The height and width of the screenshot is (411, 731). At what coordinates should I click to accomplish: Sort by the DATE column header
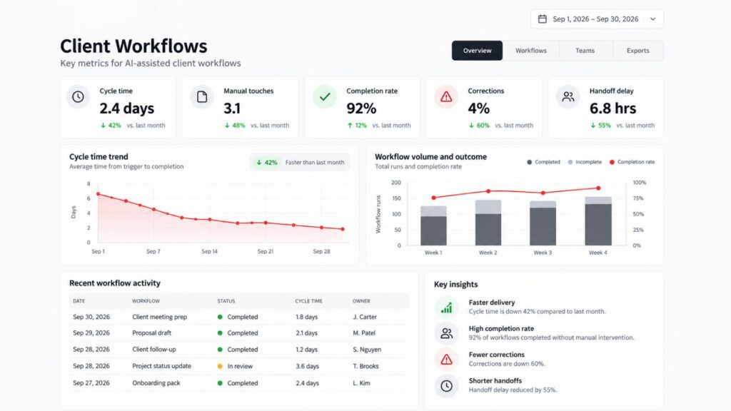pos(79,301)
